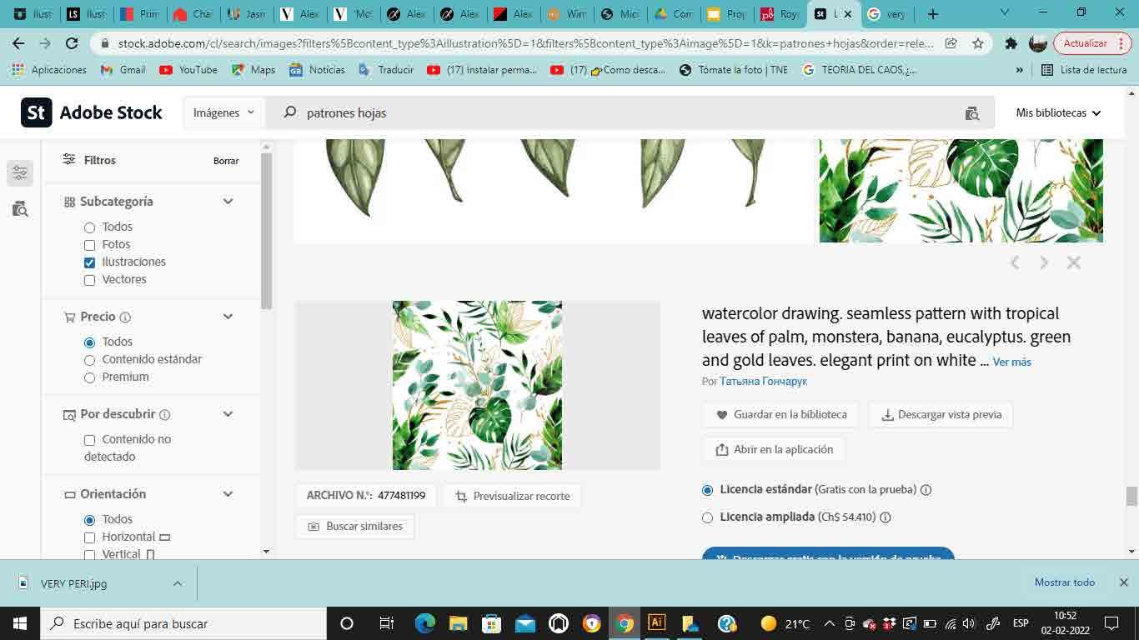This screenshot has height=640, width=1139.
Task: Open the YouTube bookmark
Action: [188, 70]
